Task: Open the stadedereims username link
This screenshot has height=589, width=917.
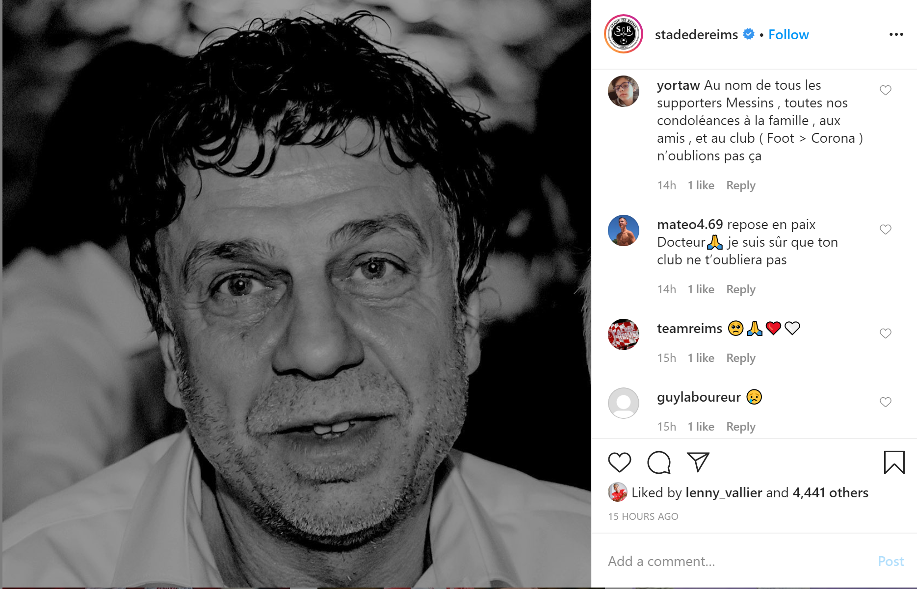Action: tap(696, 35)
